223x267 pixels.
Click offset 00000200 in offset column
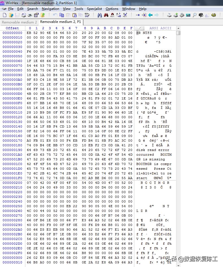coord(12,183)
